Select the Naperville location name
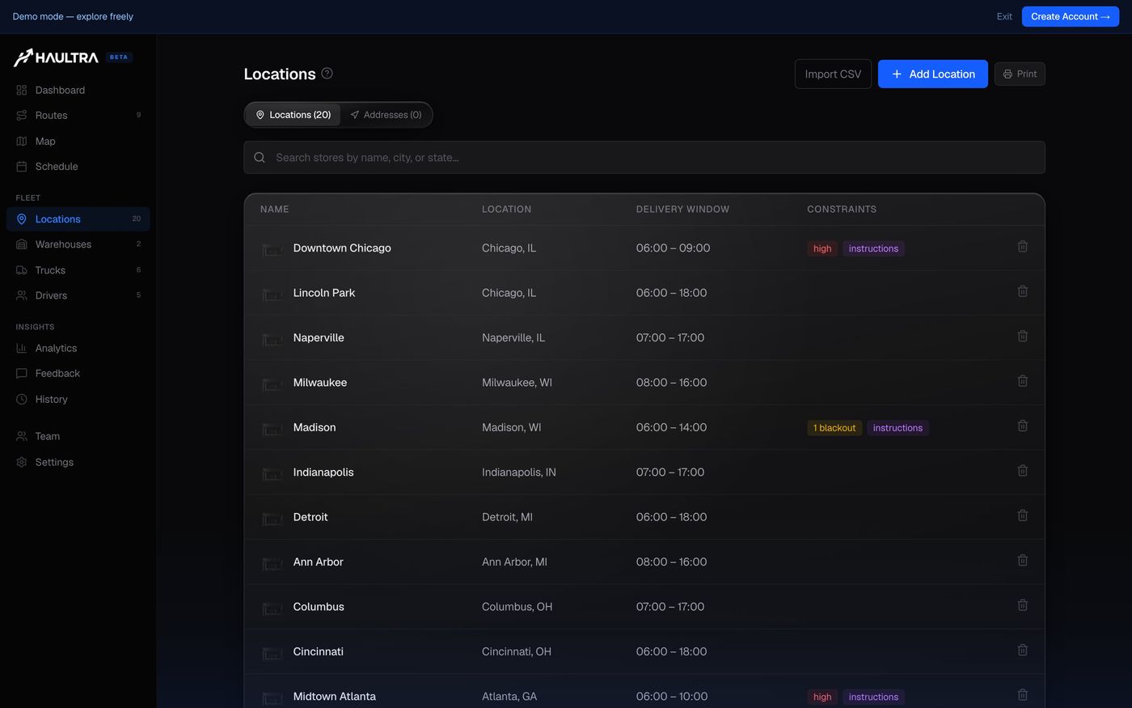Viewport: 1132px width, 708px height. [319, 337]
